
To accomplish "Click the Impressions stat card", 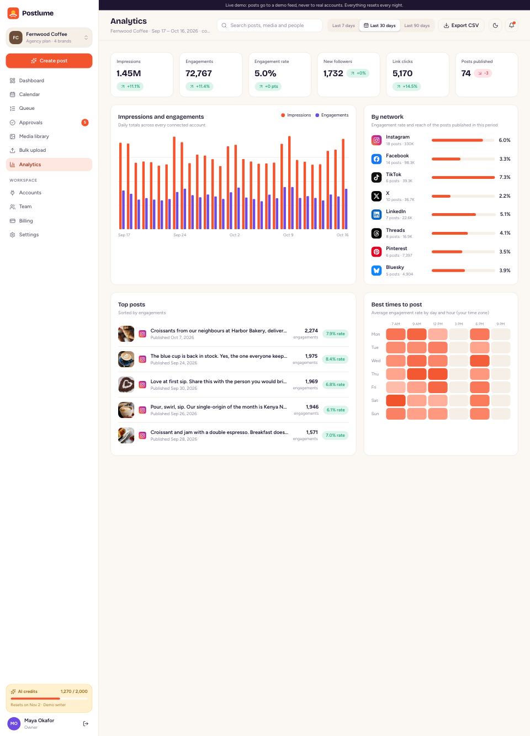I will pos(142,75).
